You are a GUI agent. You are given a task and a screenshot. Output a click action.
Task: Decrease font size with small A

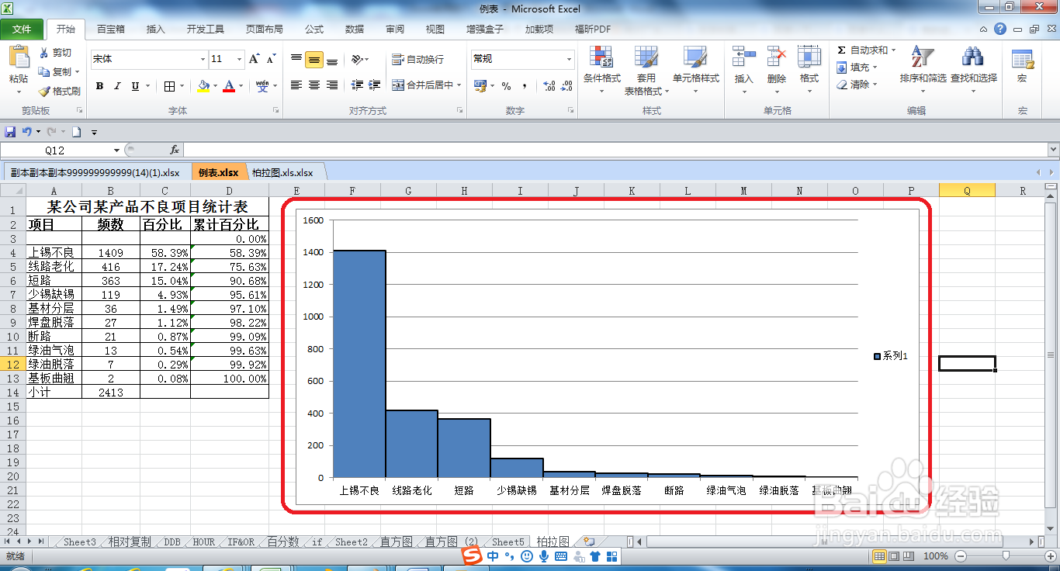coord(271,59)
